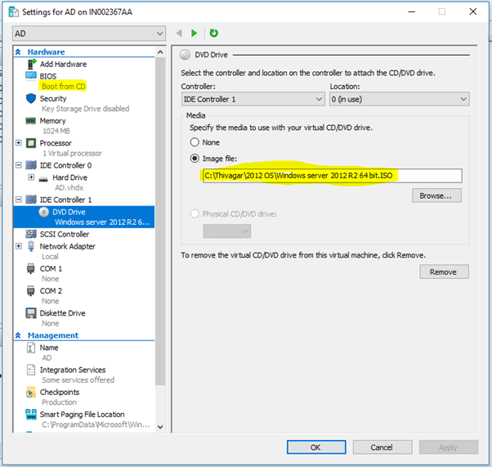Select the Image file radio button

coord(195,159)
